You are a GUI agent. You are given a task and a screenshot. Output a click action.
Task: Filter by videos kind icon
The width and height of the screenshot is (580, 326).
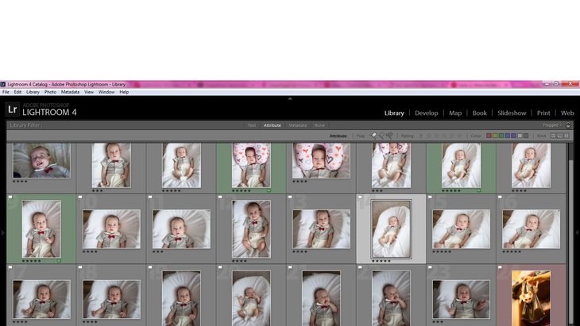coord(566,136)
